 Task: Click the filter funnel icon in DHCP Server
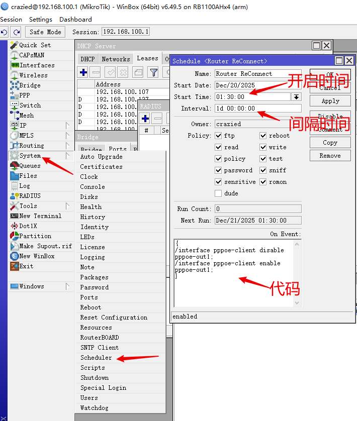pyautogui.click(x=153, y=72)
